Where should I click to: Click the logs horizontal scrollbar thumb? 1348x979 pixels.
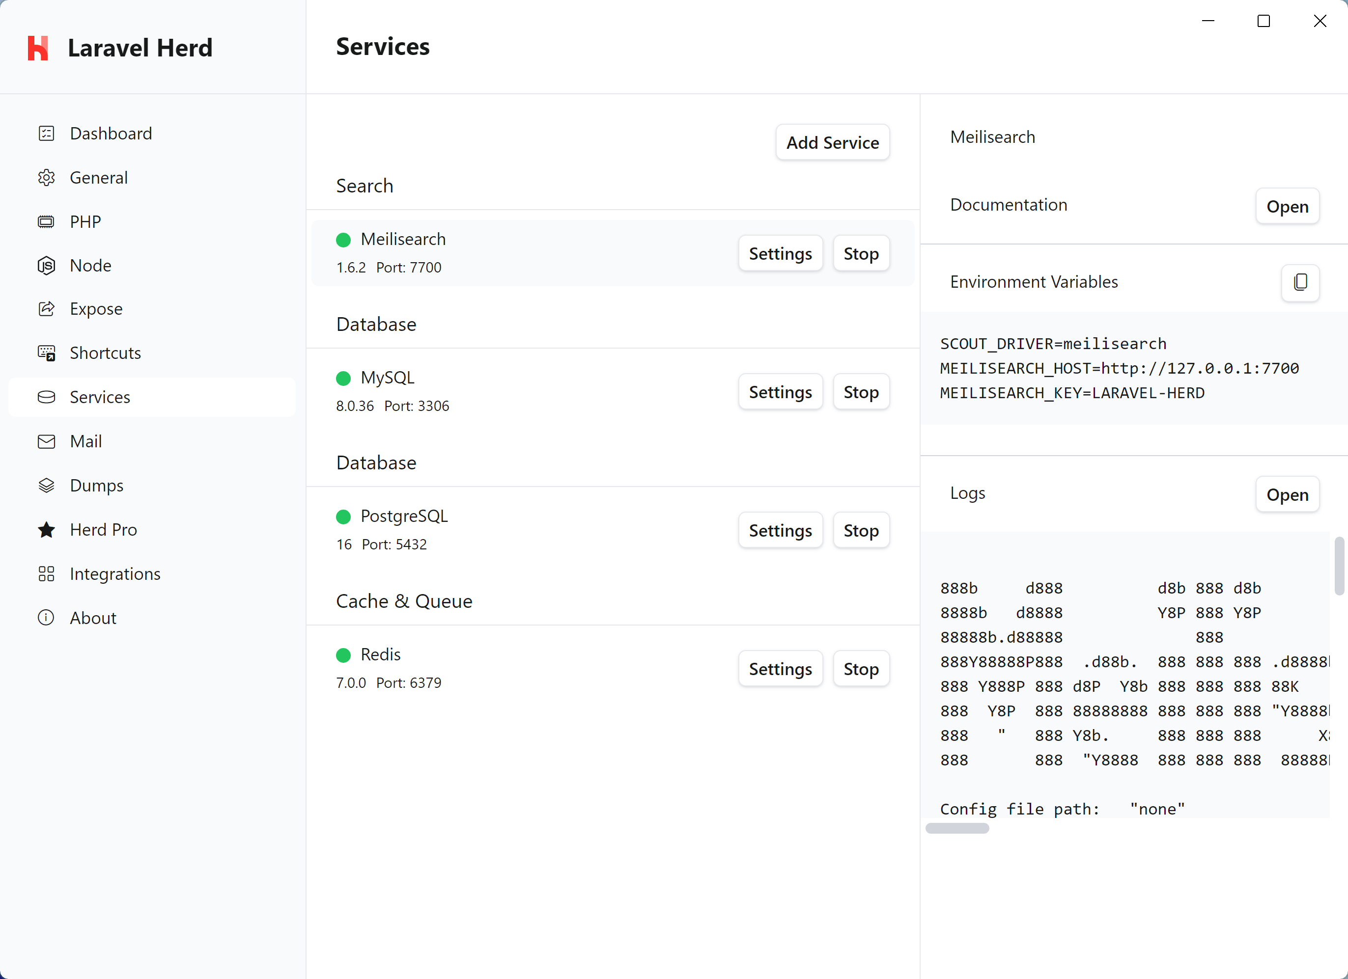(957, 828)
